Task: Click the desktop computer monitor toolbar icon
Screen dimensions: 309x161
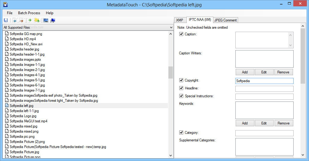Action: tap(53, 20)
